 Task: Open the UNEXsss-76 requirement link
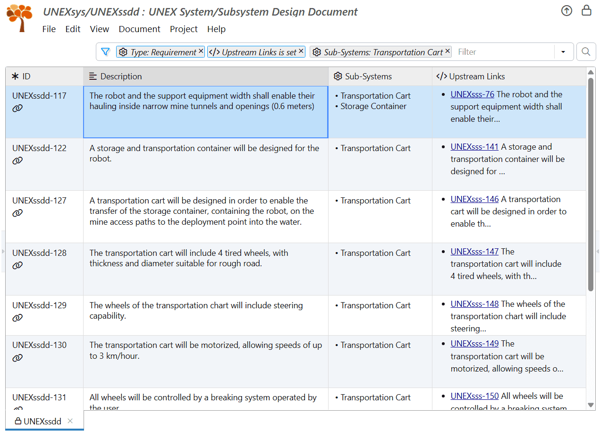click(x=472, y=94)
